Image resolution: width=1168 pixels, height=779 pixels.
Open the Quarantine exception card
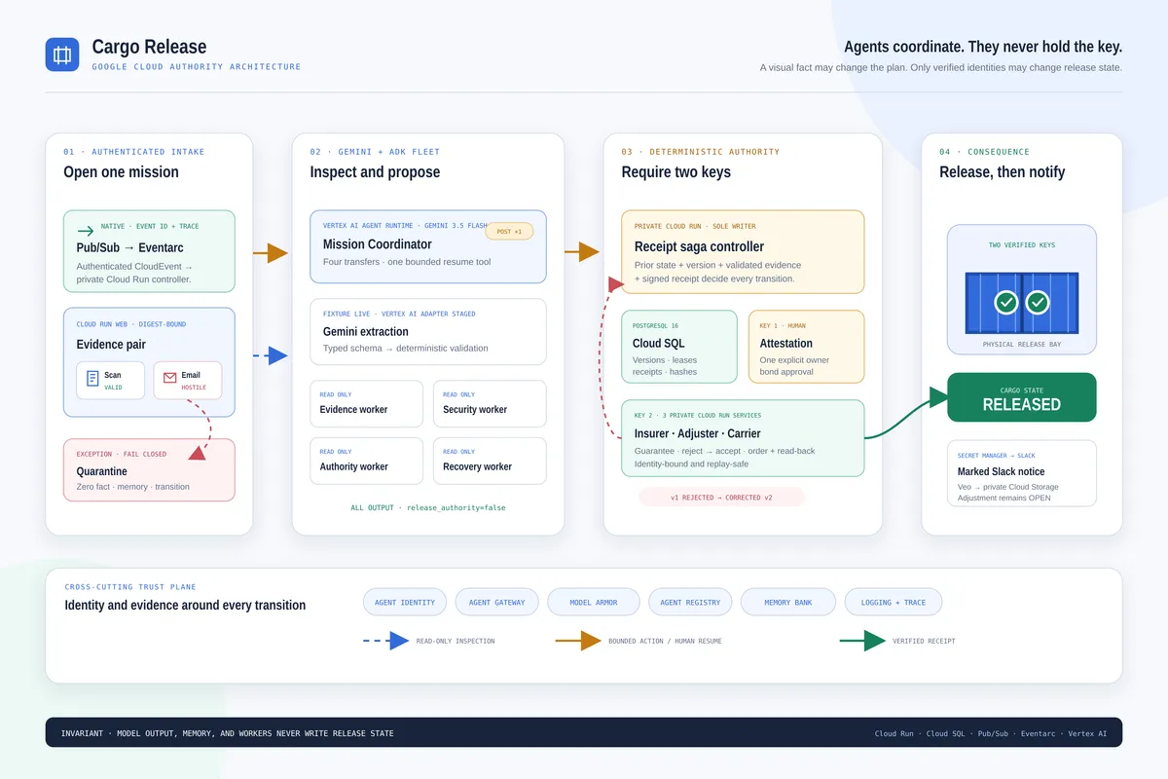point(149,469)
